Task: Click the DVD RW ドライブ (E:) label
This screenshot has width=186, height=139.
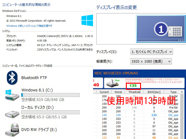Action: point(39,130)
